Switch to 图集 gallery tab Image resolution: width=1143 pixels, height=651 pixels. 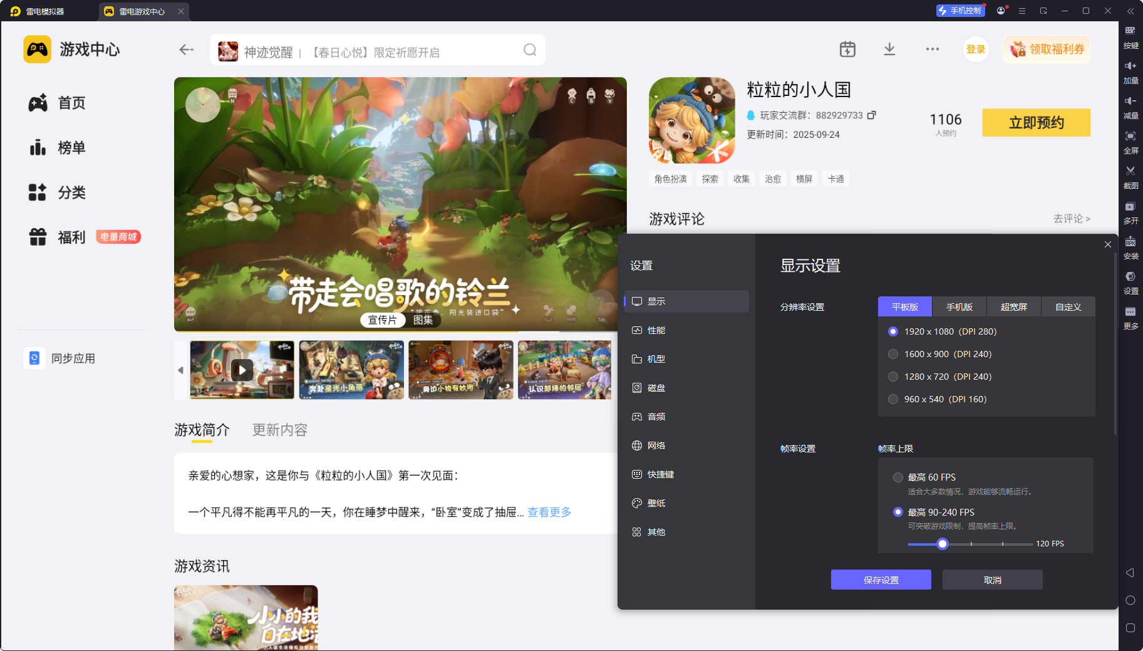click(423, 320)
